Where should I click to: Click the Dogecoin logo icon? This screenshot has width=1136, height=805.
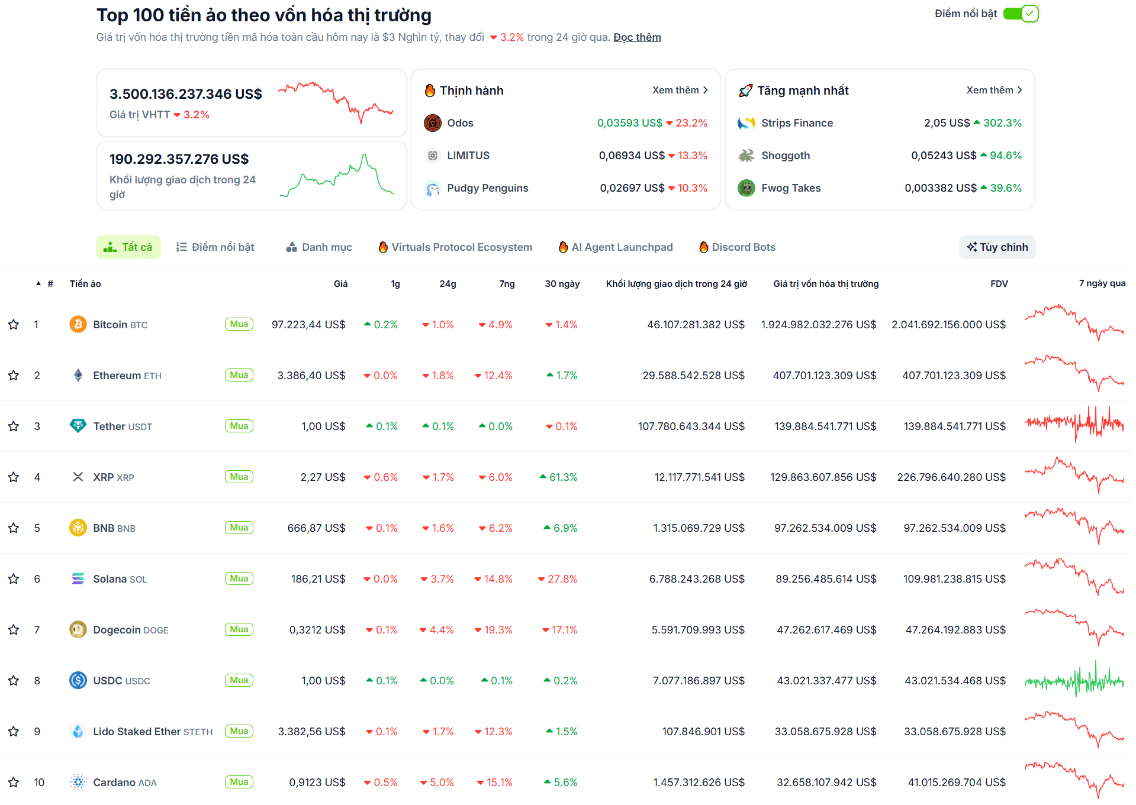pos(78,629)
